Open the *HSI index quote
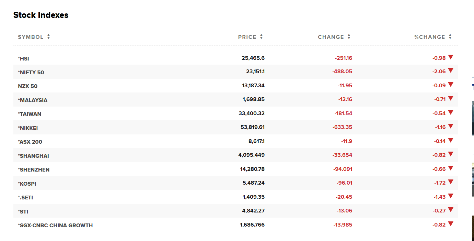This screenshot has width=474, height=241. tap(24, 59)
